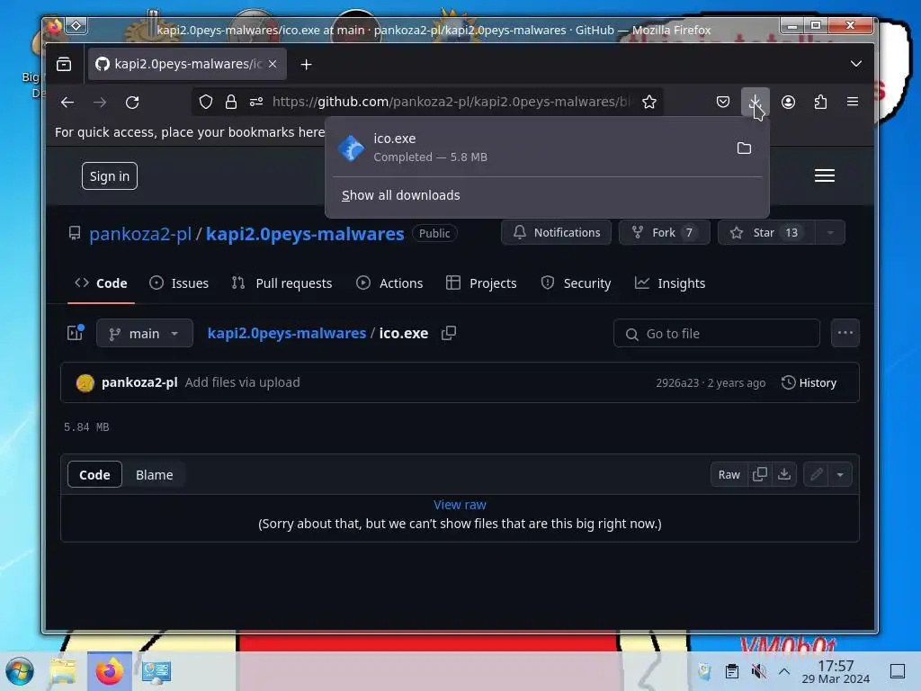Open main branch selector dropdown
921x691 pixels.
point(145,333)
